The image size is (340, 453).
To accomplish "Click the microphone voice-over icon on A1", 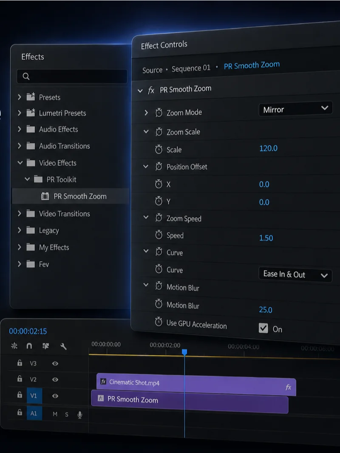I will pyautogui.click(x=80, y=415).
